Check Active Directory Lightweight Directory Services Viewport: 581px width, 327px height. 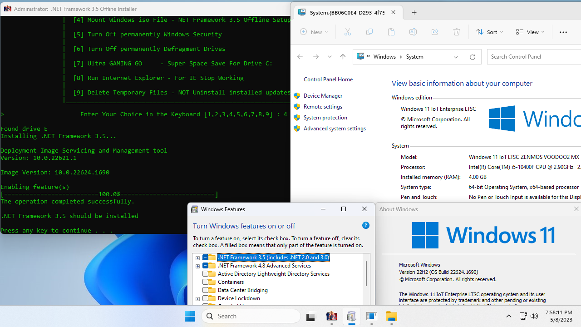pyautogui.click(x=205, y=274)
